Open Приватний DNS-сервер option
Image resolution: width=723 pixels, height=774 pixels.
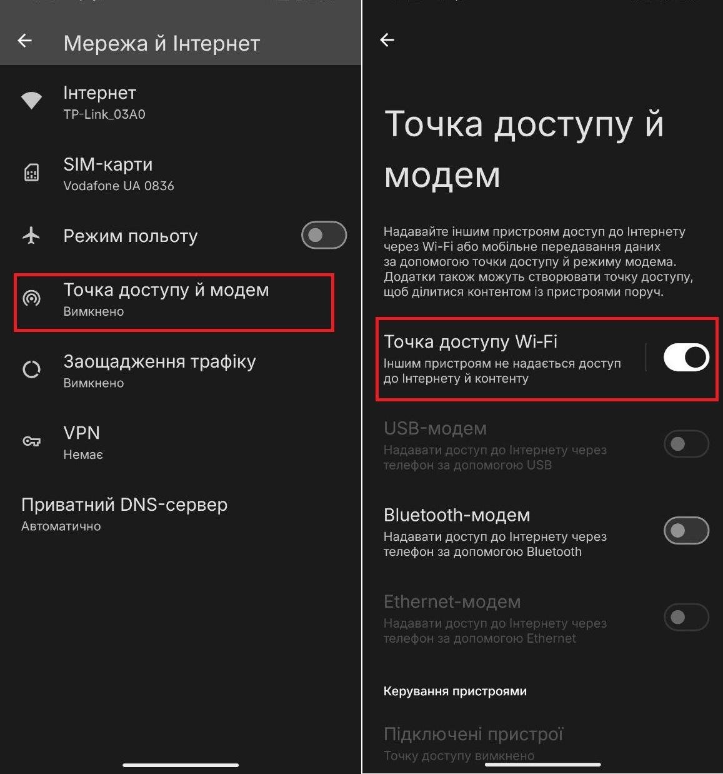pos(181,514)
